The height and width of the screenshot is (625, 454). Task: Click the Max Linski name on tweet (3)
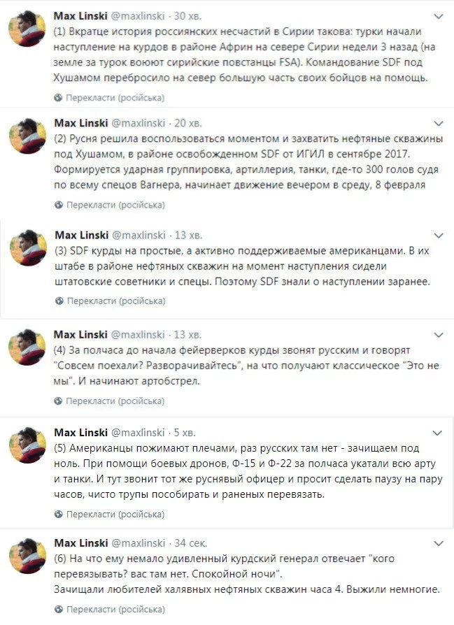pos(80,235)
